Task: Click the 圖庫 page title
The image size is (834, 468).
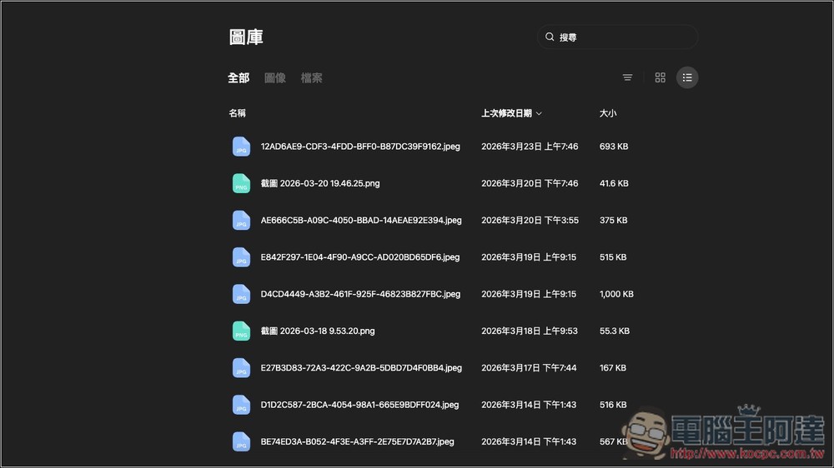Action: pos(246,37)
